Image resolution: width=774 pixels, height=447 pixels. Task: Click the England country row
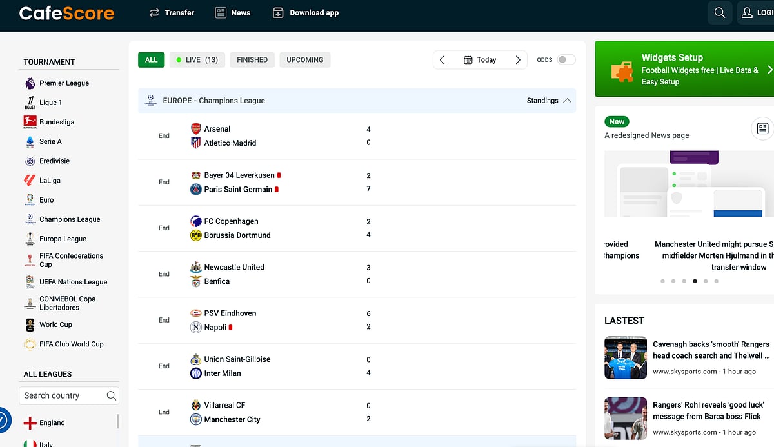pos(69,423)
